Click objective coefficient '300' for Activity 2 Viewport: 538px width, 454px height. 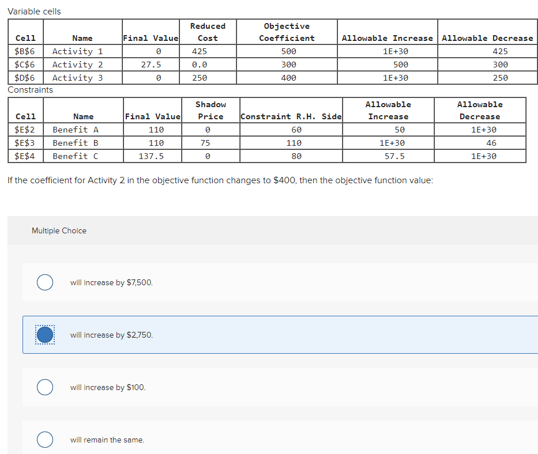coord(288,65)
